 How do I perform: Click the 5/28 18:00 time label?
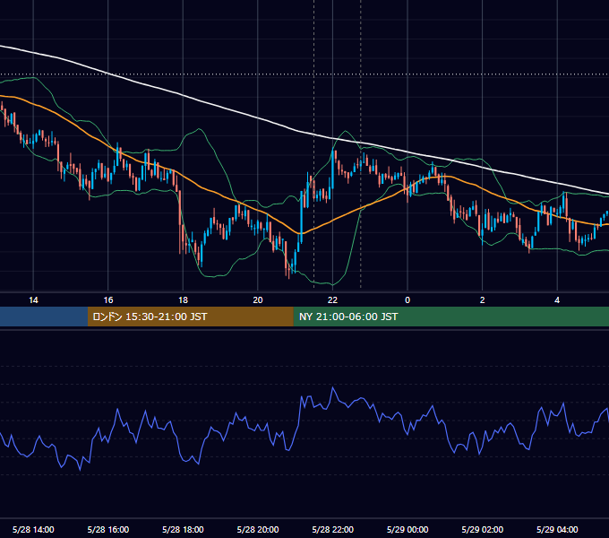pos(183,529)
